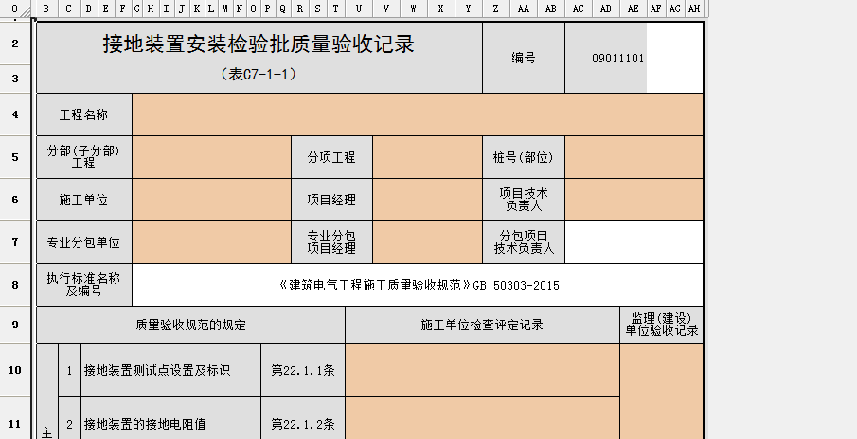Viewport: 857px width, 439px height.
Task: Click the 分项工程 label cell
Action: click(x=331, y=157)
